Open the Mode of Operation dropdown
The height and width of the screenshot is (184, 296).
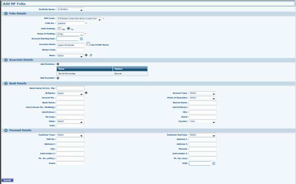coord(203,98)
